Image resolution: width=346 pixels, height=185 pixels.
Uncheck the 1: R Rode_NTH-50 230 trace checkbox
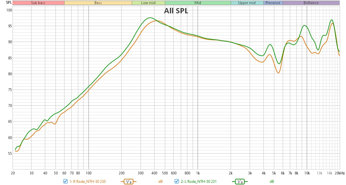pyautogui.click(x=65, y=182)
